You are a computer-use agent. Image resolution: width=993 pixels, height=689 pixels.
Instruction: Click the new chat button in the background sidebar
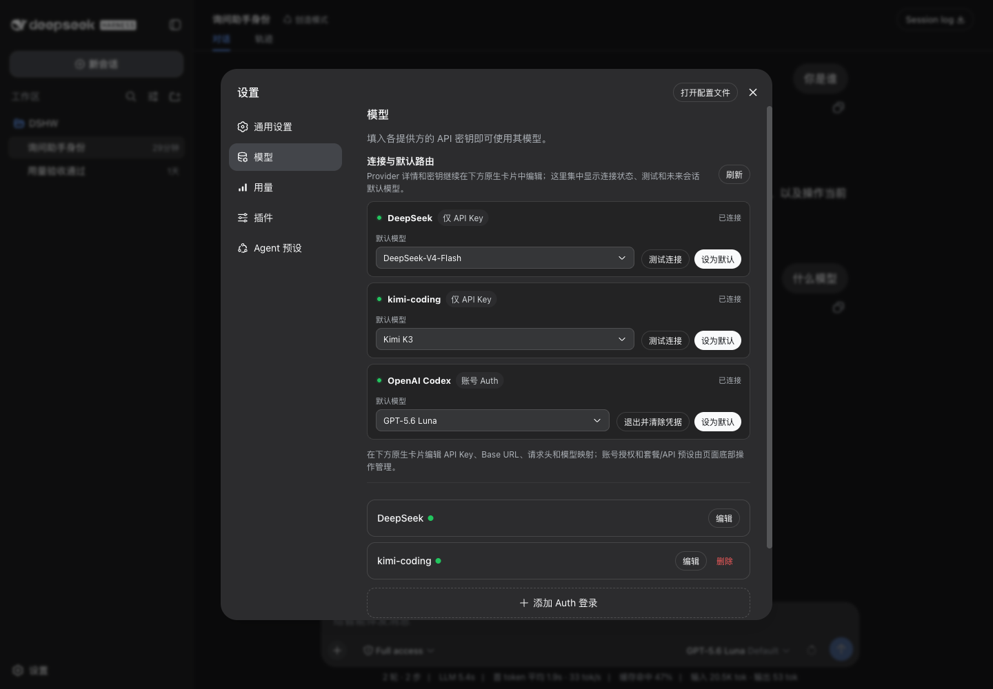coord(97,64)
